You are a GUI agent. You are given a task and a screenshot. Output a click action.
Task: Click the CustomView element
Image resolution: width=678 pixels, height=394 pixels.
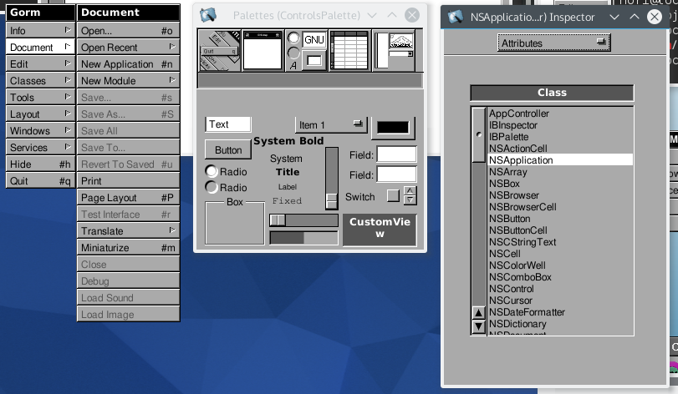(x=380, y=230)
